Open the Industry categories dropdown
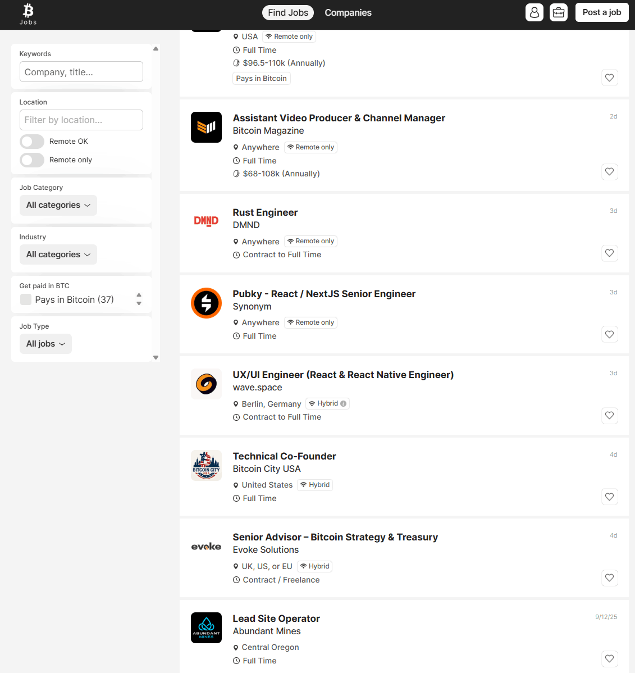Image resolution: width=635 pixels, height=673 pixels. pyautogui.click(x=58, y=254)
